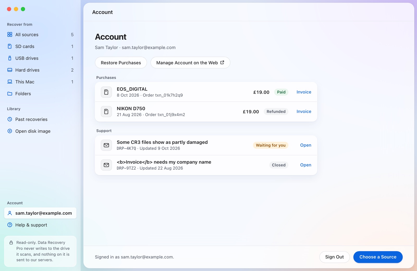417x271 pixels.
Task: Click the Folders icon in sidebar
Action: (x=10, y=94)
